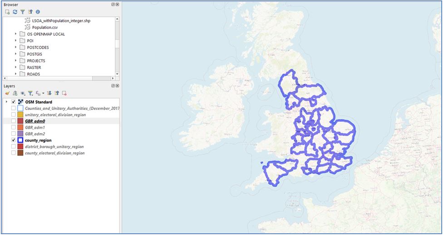Click the POSTGIS folder icon
The image size is (443, 235).
[22, 54]
